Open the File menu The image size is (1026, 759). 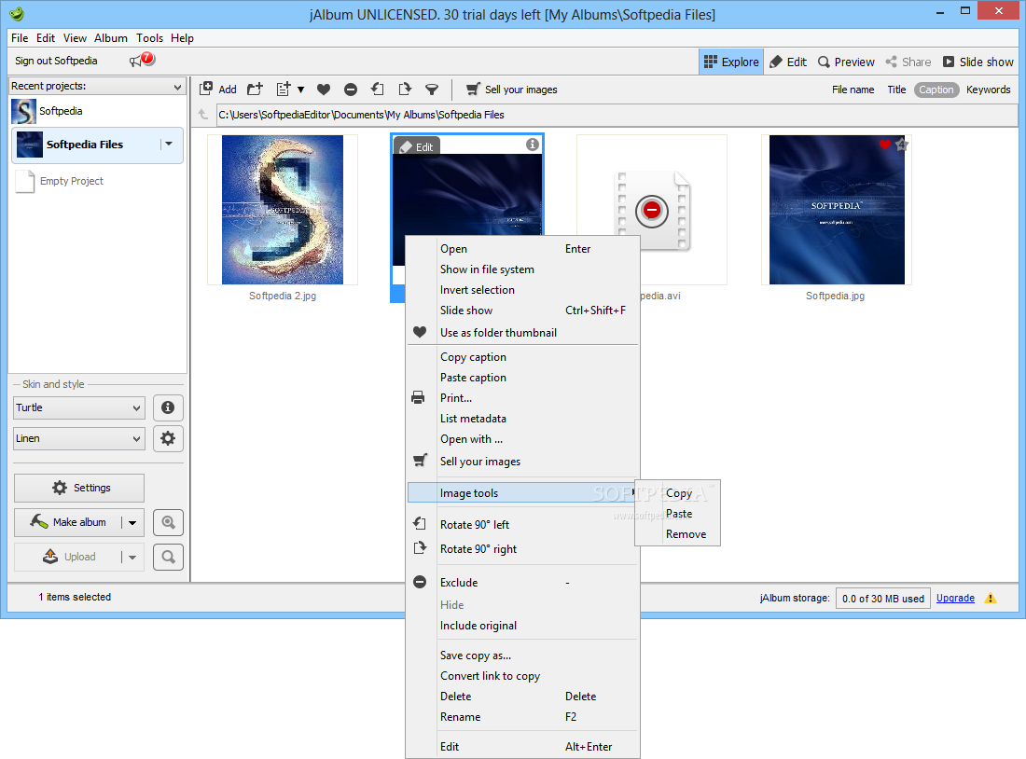tap(20, 38)
